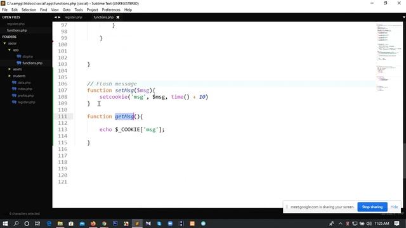406x228 pixels.
Task: Open the Edit menu
Action: point(15,10)
